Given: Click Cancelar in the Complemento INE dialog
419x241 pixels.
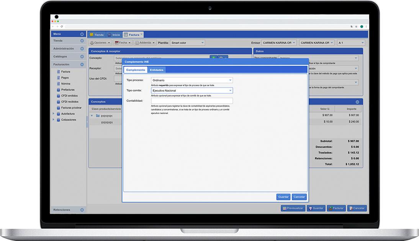Looking at the screenshot, I should coord(299,197).
